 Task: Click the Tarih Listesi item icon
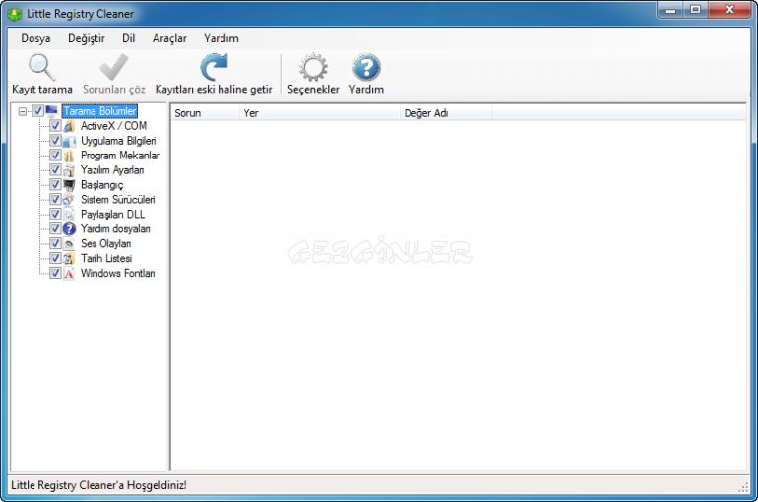tap(69, 259)
